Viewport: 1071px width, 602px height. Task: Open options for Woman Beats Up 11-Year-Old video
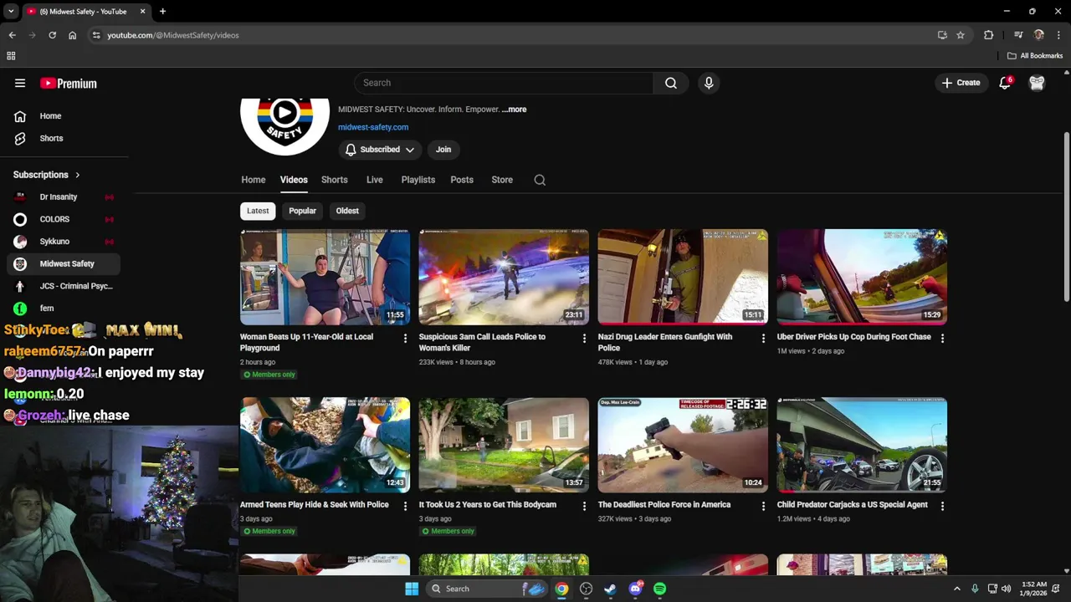406,338
